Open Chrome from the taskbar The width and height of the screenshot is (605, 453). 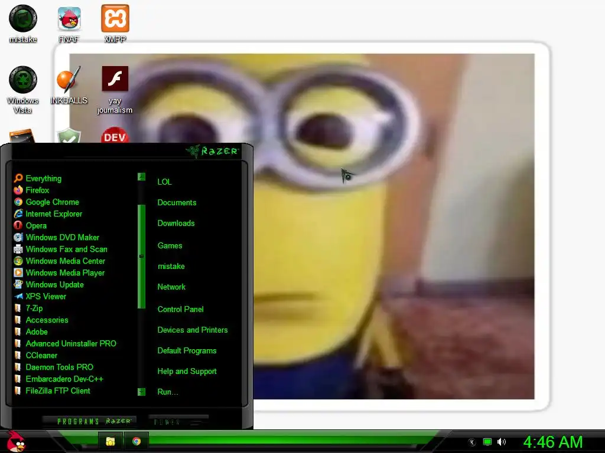[136, 441]
